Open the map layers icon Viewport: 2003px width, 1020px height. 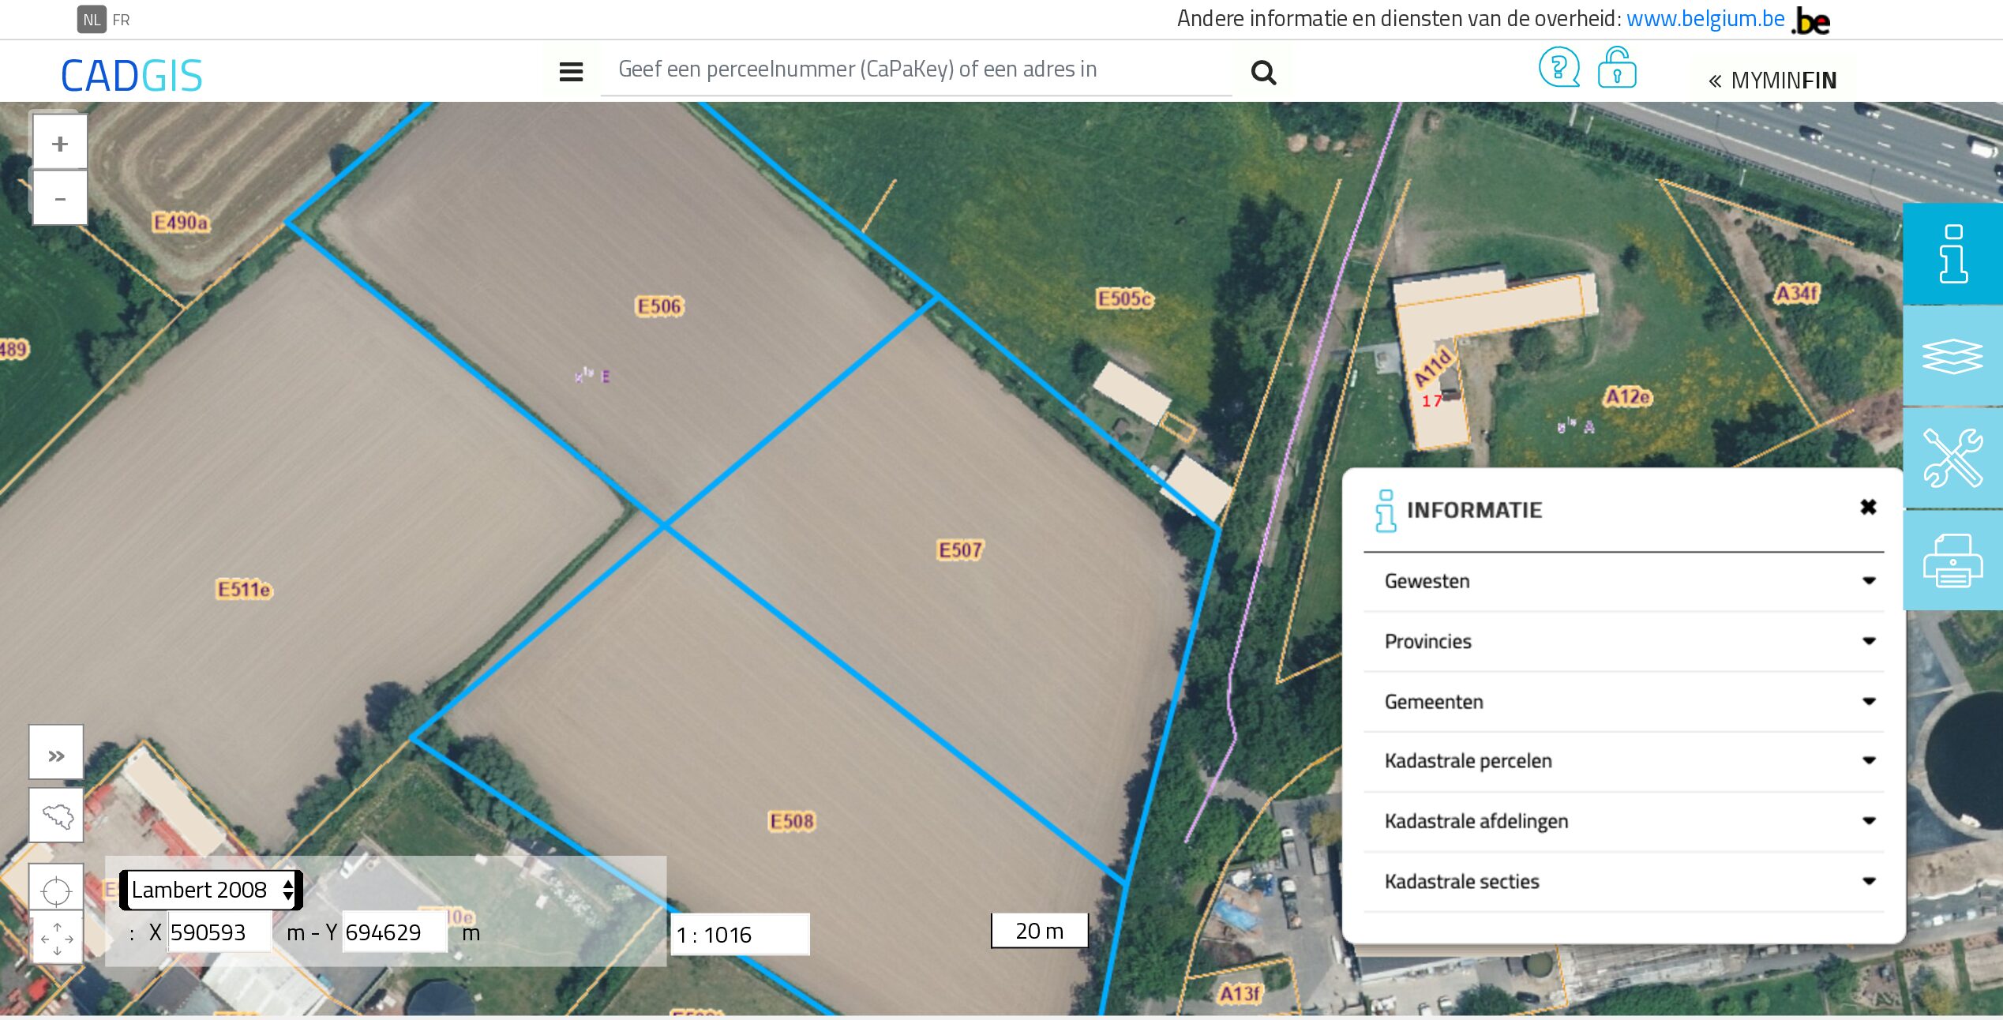[1952, 356]
